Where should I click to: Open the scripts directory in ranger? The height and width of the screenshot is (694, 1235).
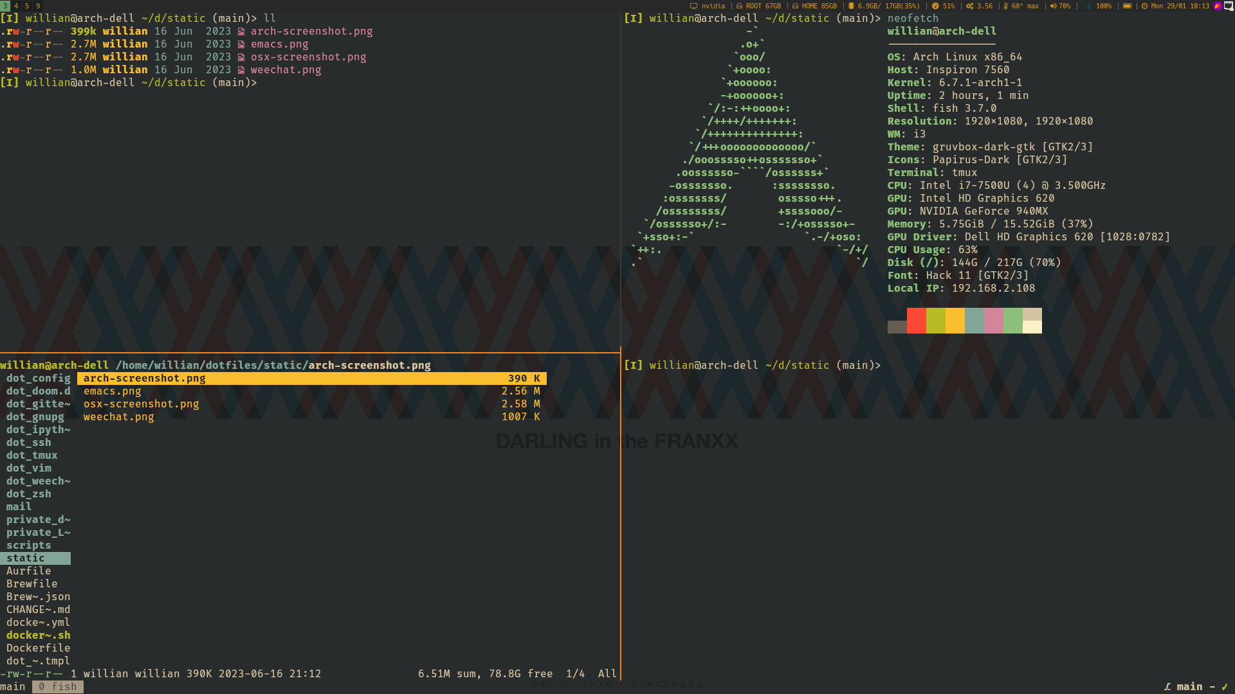pos(28,546)
